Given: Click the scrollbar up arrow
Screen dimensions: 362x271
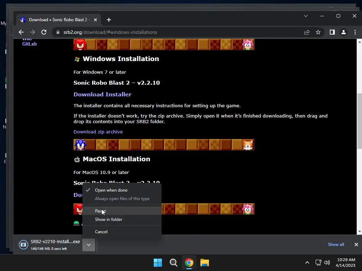Looking at the screenshot, I should click(x=359, y=42).
